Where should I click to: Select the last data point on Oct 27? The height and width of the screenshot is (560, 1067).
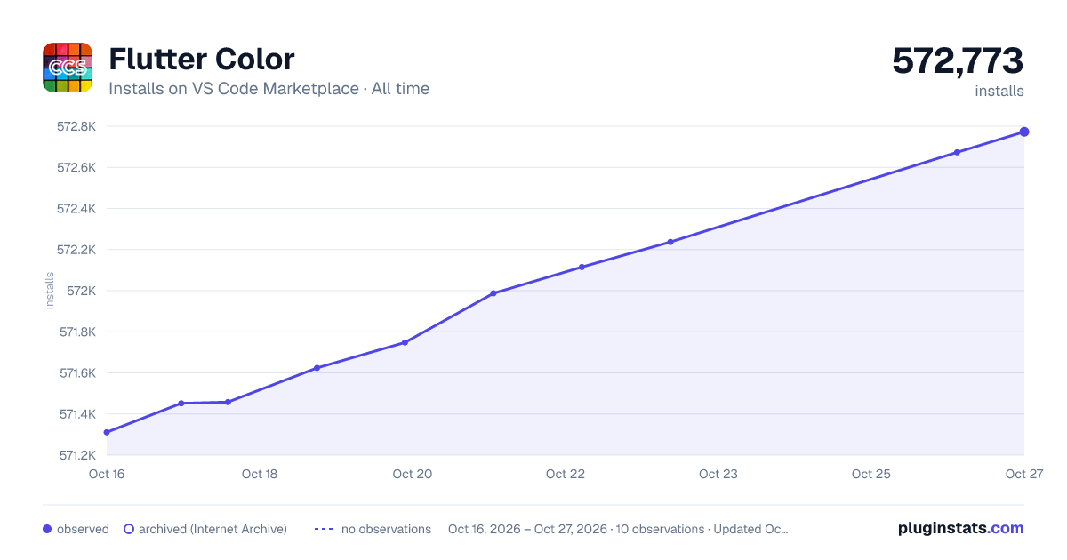tap(1024, 132)
